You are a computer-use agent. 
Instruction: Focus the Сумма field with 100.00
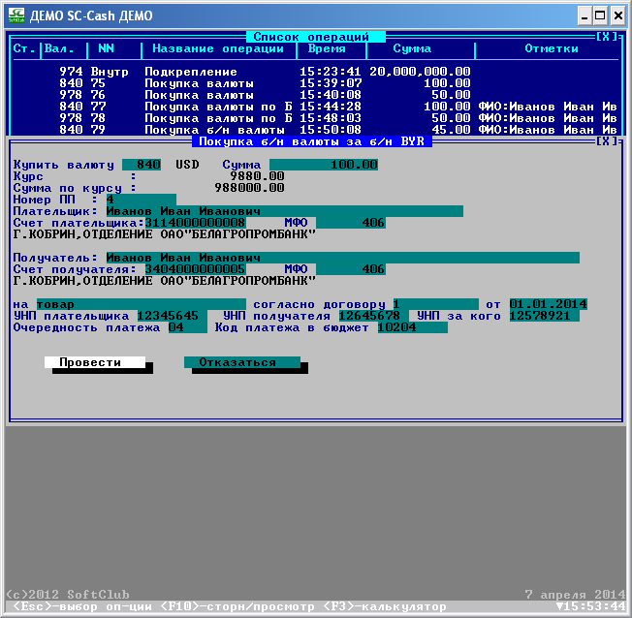(324, 165)
